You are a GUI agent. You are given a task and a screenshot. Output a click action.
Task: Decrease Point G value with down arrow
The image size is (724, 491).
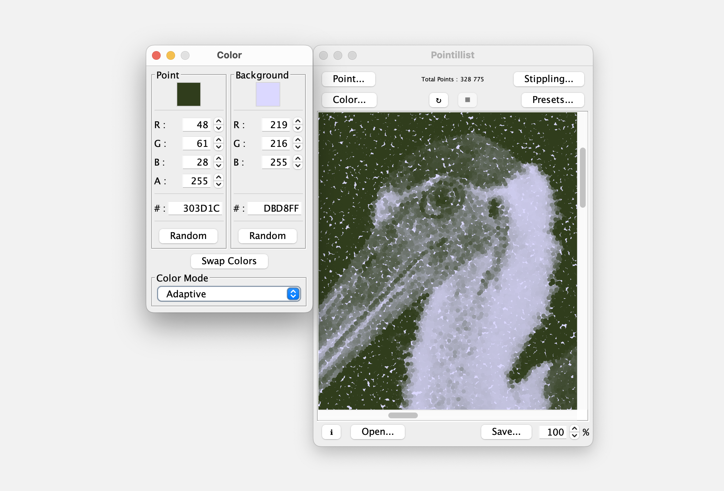[219, 147]
